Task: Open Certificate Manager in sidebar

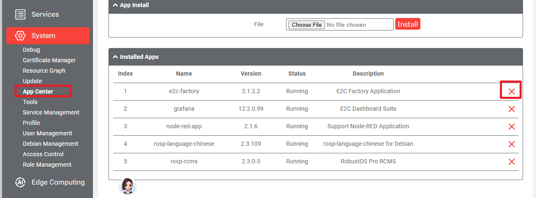Action: (49, 60)
